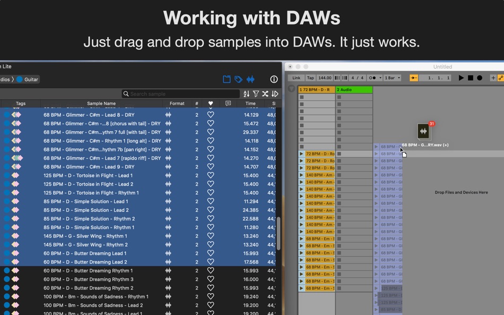Select row '145 BPM - G - Silver Wing - Rhythm 2'
The width and height of the screenshot is (504, 315).
[x=138, y=244]
